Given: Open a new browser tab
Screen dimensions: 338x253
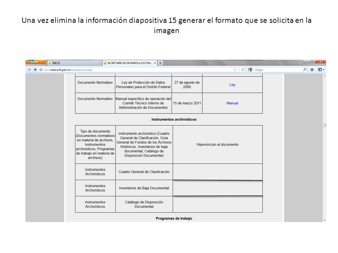Looking at the screenshot, I should [x=161, y=63].
